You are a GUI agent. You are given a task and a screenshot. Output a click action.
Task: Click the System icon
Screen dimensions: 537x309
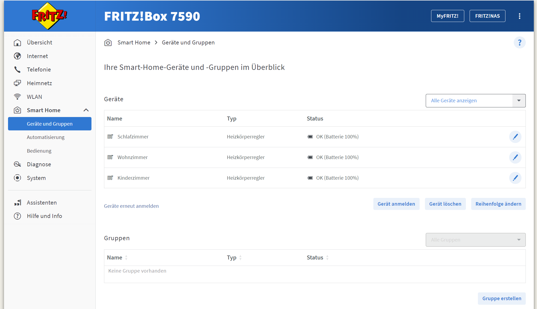pos(17,178)
